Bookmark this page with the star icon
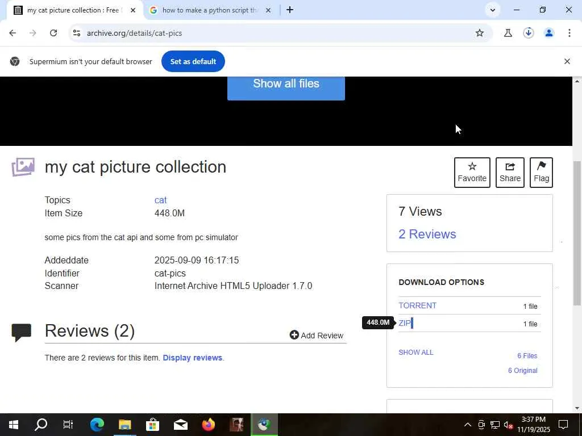 (480, 33)
